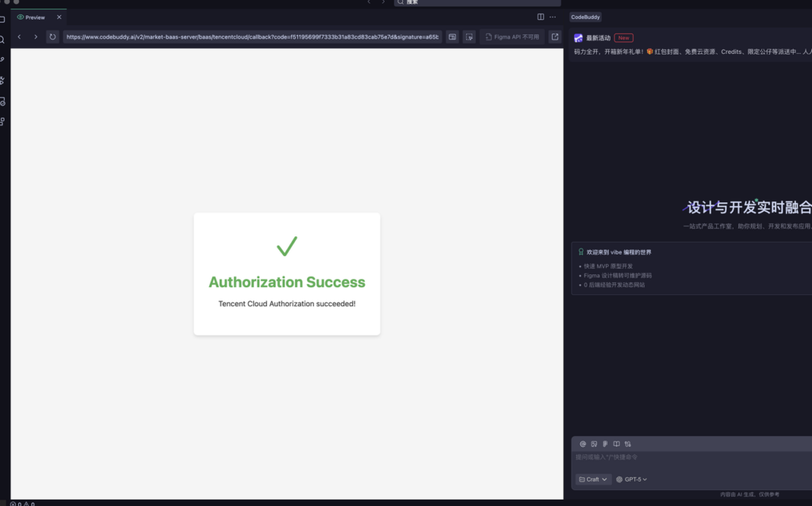
Task: Click the browser back arrow in Preview
Action: 19,36
